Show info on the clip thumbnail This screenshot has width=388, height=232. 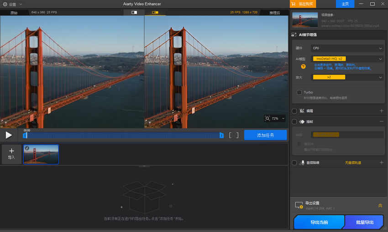tap(27, 148)
